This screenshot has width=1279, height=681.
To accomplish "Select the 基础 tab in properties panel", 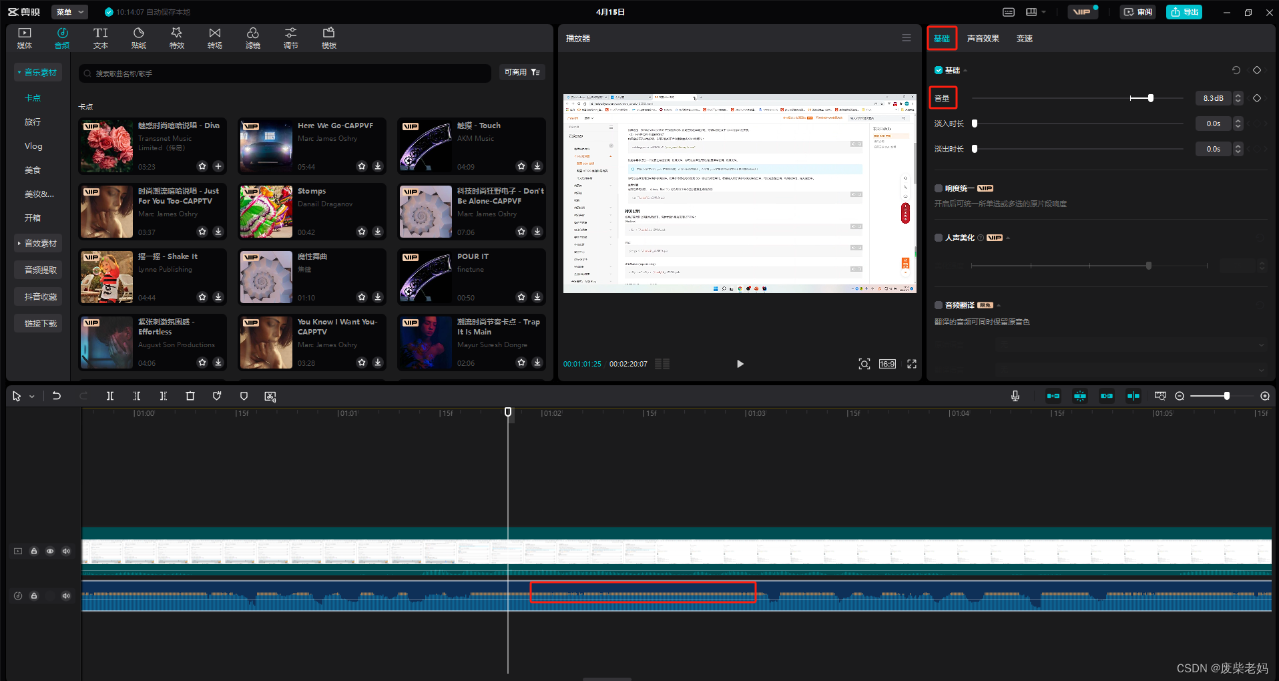I will [942, 39].
